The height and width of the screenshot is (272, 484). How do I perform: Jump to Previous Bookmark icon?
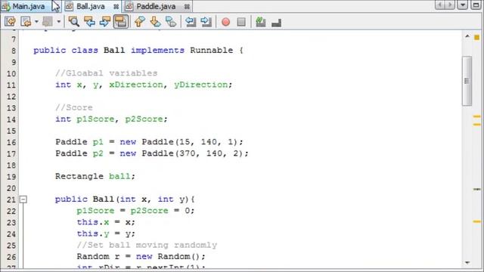click(x=139, y=22)
